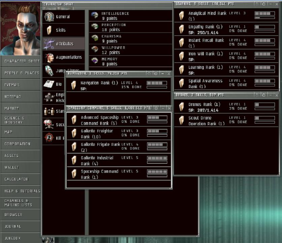This screenshot has height=243, width=282.
Task: Open the Assets sidebar entry
Action: click(x=20, y=156)
